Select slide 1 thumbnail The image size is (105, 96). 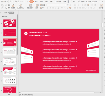(10, 23)
